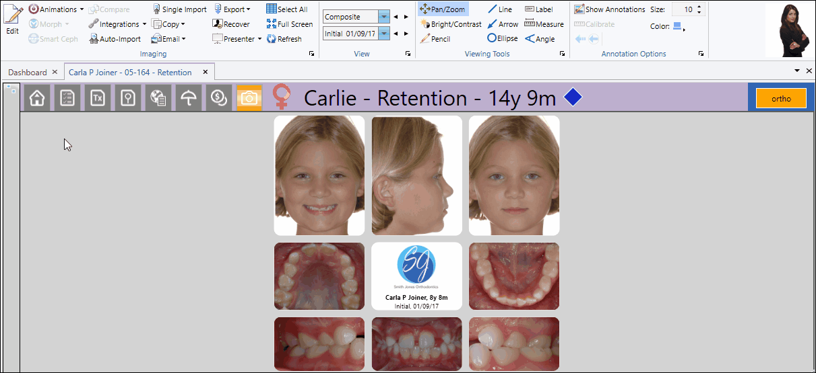Click the umbrella insurance icon
Screen dimensions: 816x373
(189, 98)
